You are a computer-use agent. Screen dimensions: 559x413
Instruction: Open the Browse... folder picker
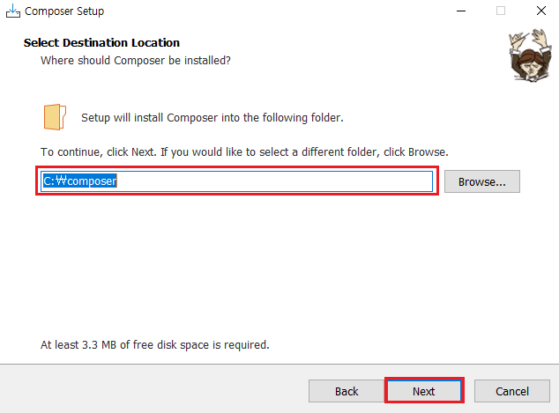pyautogui.click(x=482, y=181)
